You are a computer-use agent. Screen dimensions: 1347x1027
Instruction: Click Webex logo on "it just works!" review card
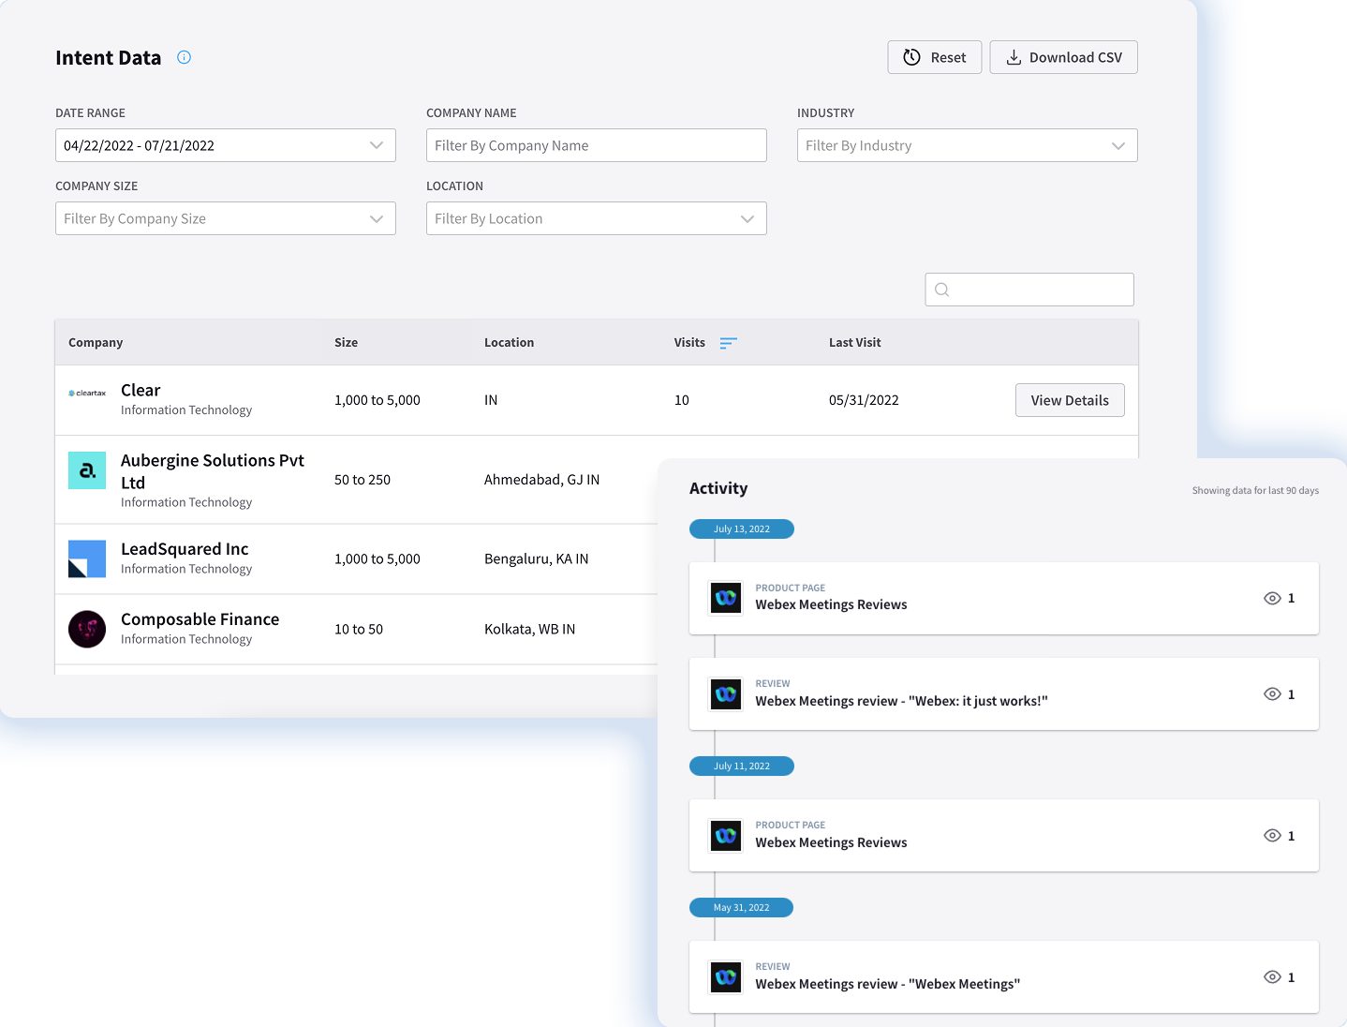coord(726,694)
